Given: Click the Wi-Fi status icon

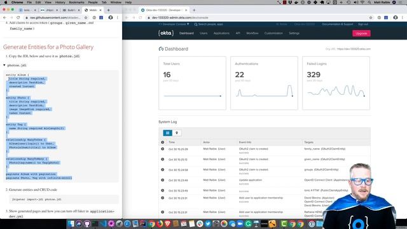Looking at the screenshot, I should point(362,3).
